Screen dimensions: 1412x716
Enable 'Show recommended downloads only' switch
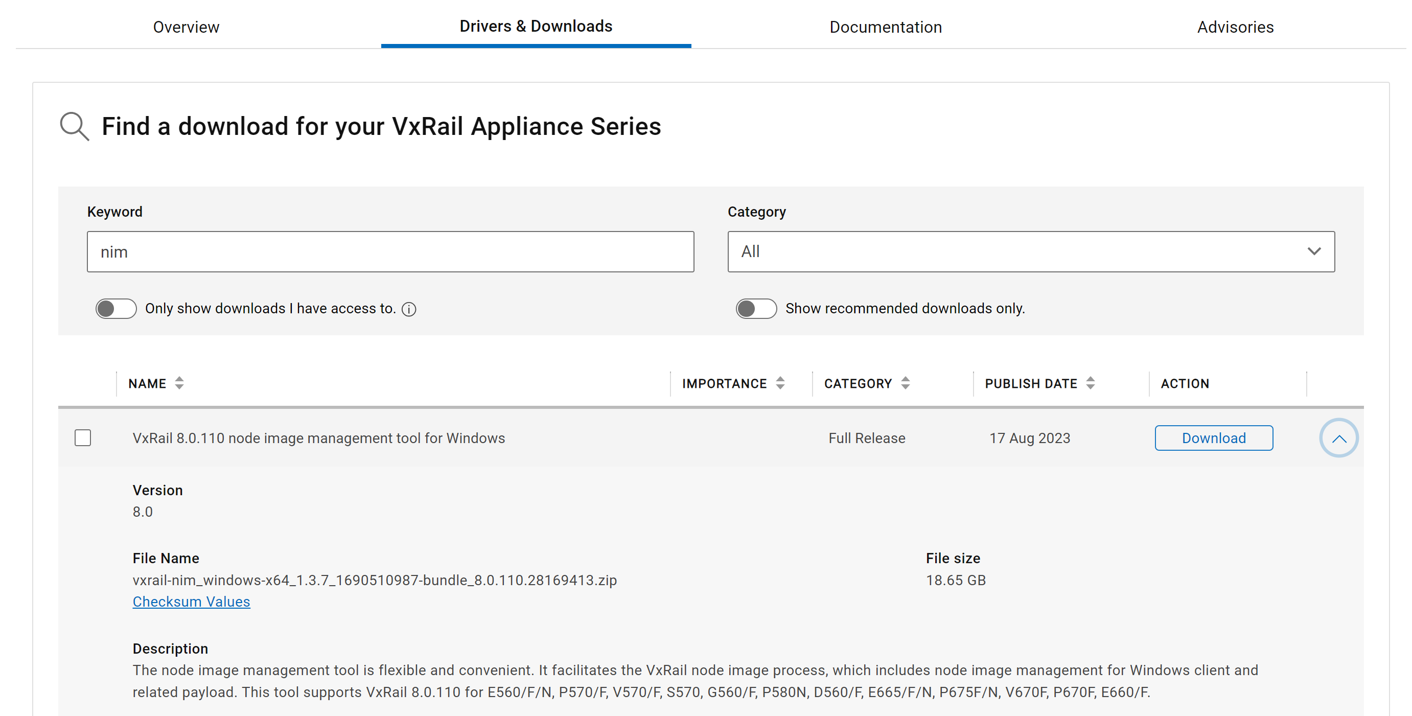point(756,309)
